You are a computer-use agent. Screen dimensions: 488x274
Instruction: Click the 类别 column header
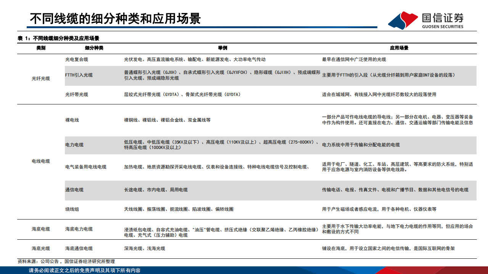(x=40, y=47)
